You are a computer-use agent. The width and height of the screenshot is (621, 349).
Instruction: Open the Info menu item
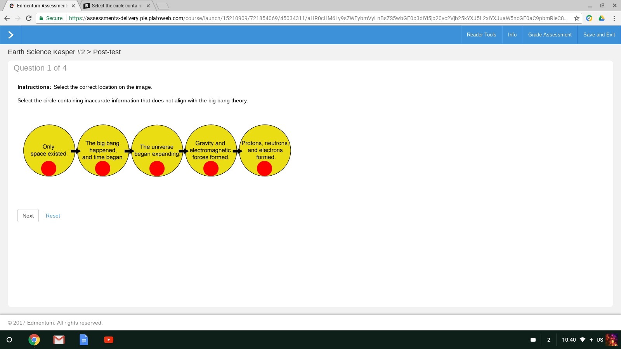(x=512, y=35)
